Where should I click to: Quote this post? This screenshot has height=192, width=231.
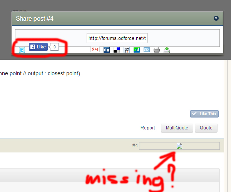pos(206,128)
